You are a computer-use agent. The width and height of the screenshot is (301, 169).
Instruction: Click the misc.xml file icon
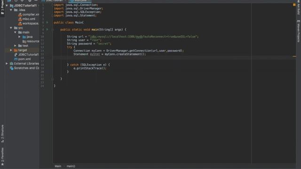click(20, 19)
